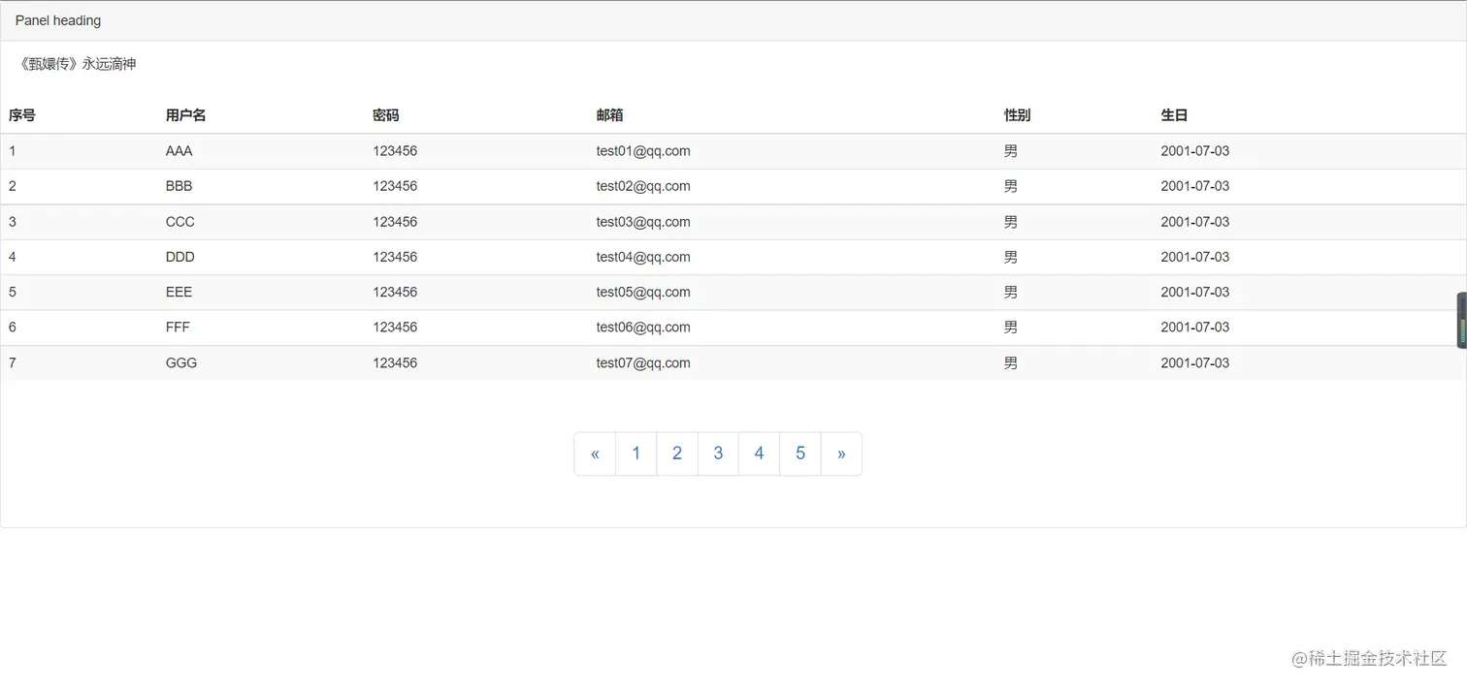Go to next page with » link
Screen dimensions: 1467x688
coord(841,453)
